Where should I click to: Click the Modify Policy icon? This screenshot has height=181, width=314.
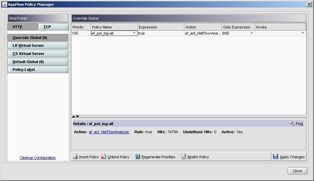pos(184,157)
